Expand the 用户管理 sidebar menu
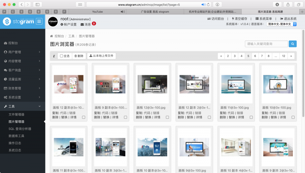This screenshot has height=173, width=305. 22,52
